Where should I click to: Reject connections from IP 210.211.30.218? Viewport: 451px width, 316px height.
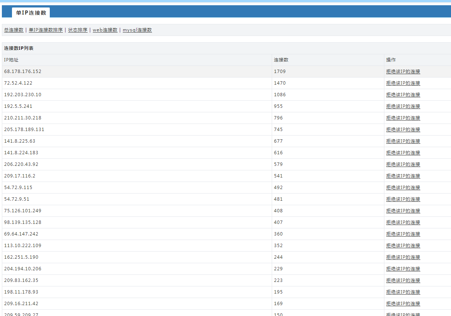(x=403, y=118)
